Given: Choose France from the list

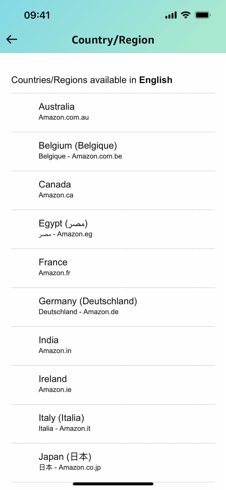Looking at the screenshot, I should [x=53, y=262].
